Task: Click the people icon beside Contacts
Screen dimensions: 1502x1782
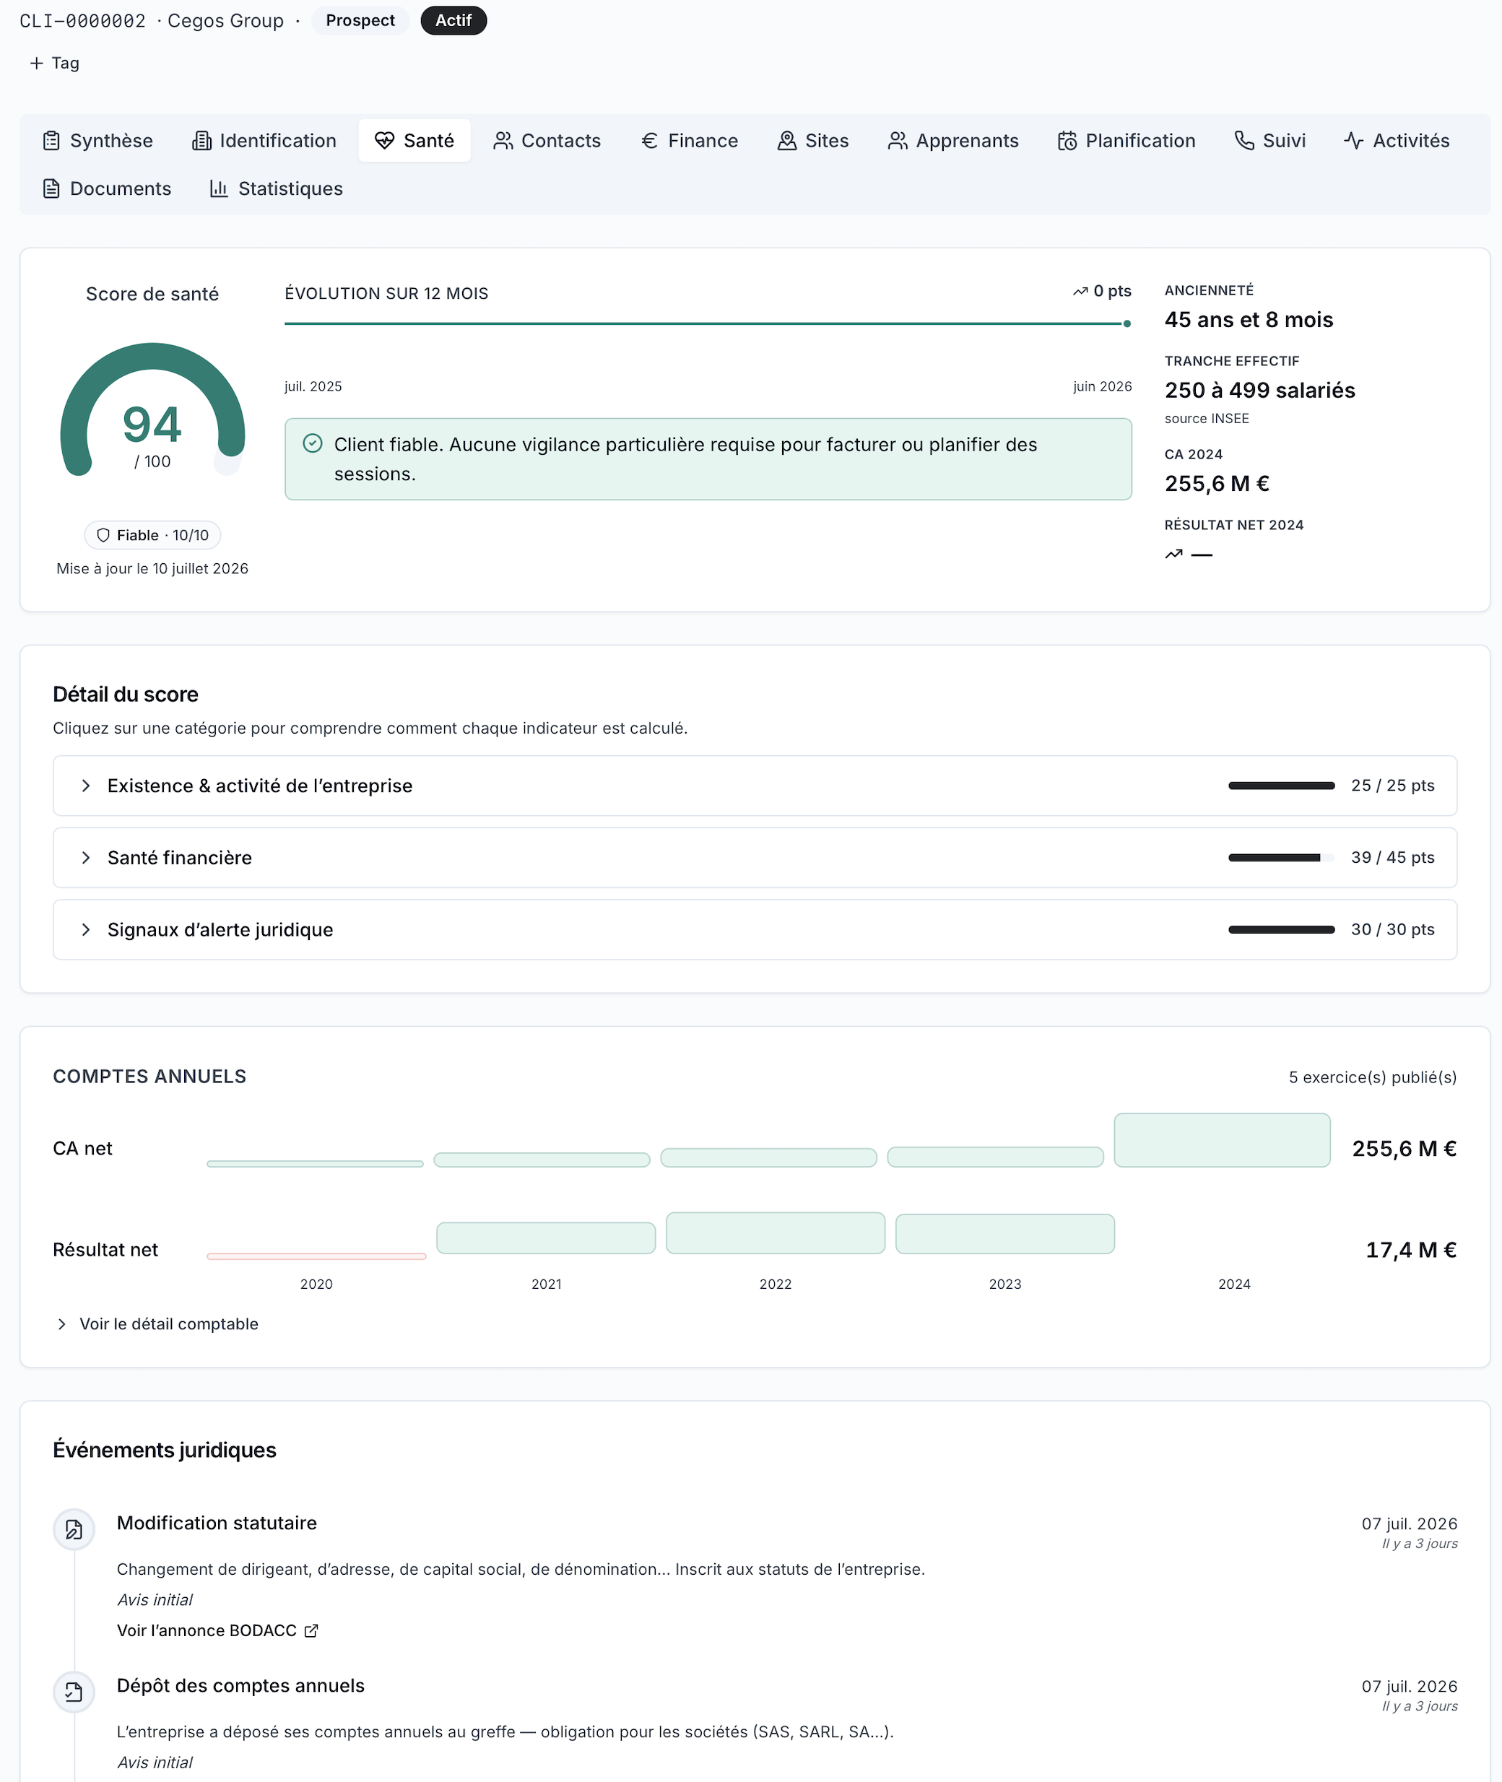Action: tap(503, 141)
